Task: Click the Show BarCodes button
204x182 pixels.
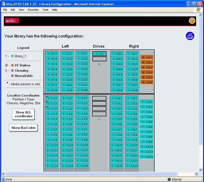Action: (23, 128)
